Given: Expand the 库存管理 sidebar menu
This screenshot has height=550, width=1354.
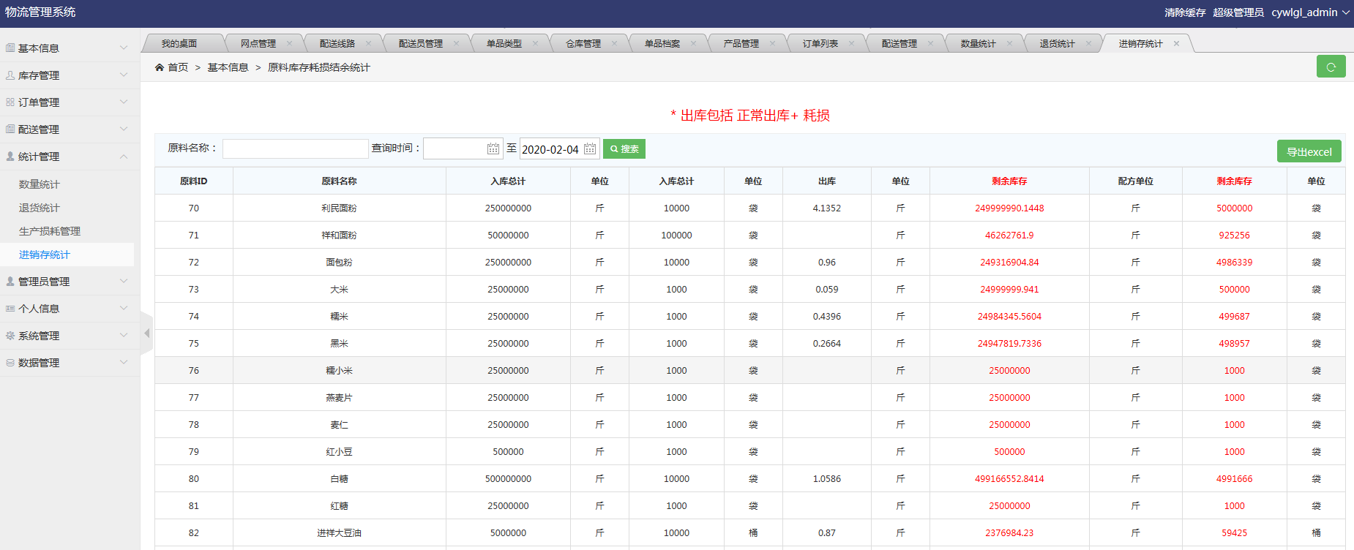Looking at the screenshot, I should (66, 75).
